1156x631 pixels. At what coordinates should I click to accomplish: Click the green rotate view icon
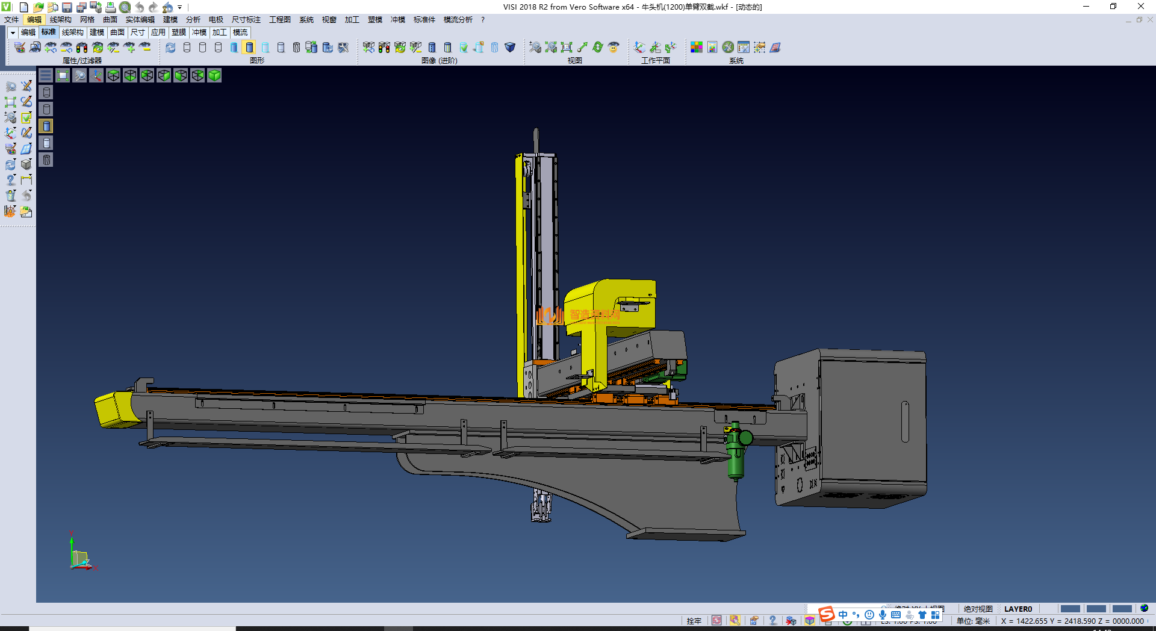(598, 47)
